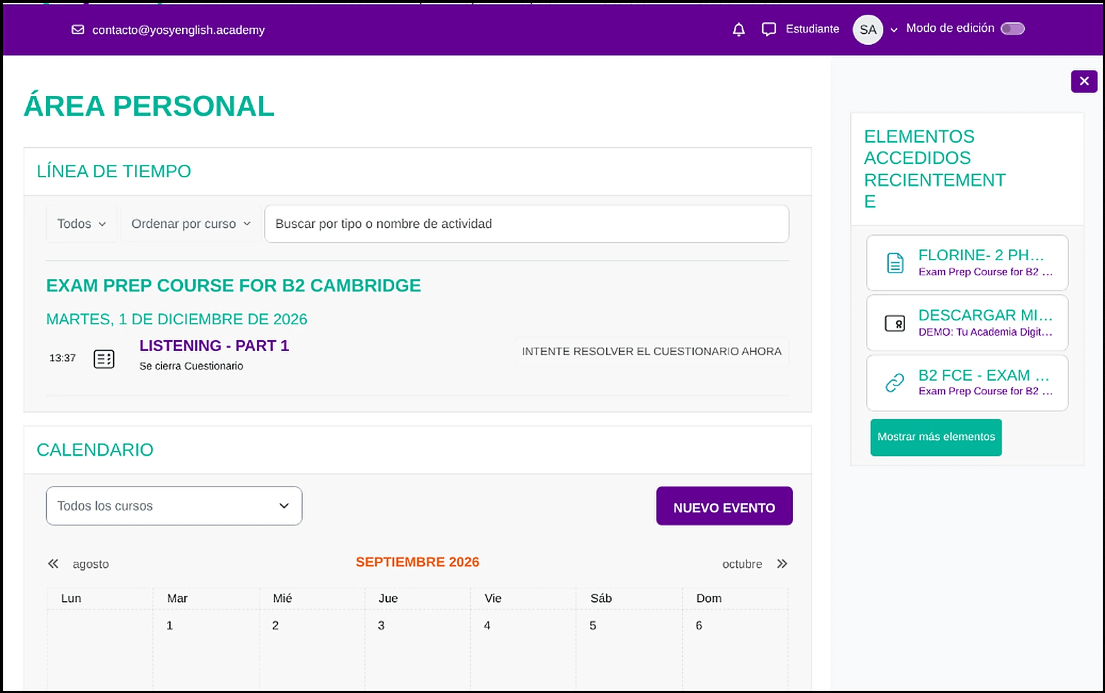The image size is (1105, 693).
Task: Open the notifications bell
Action: point(738,29)
